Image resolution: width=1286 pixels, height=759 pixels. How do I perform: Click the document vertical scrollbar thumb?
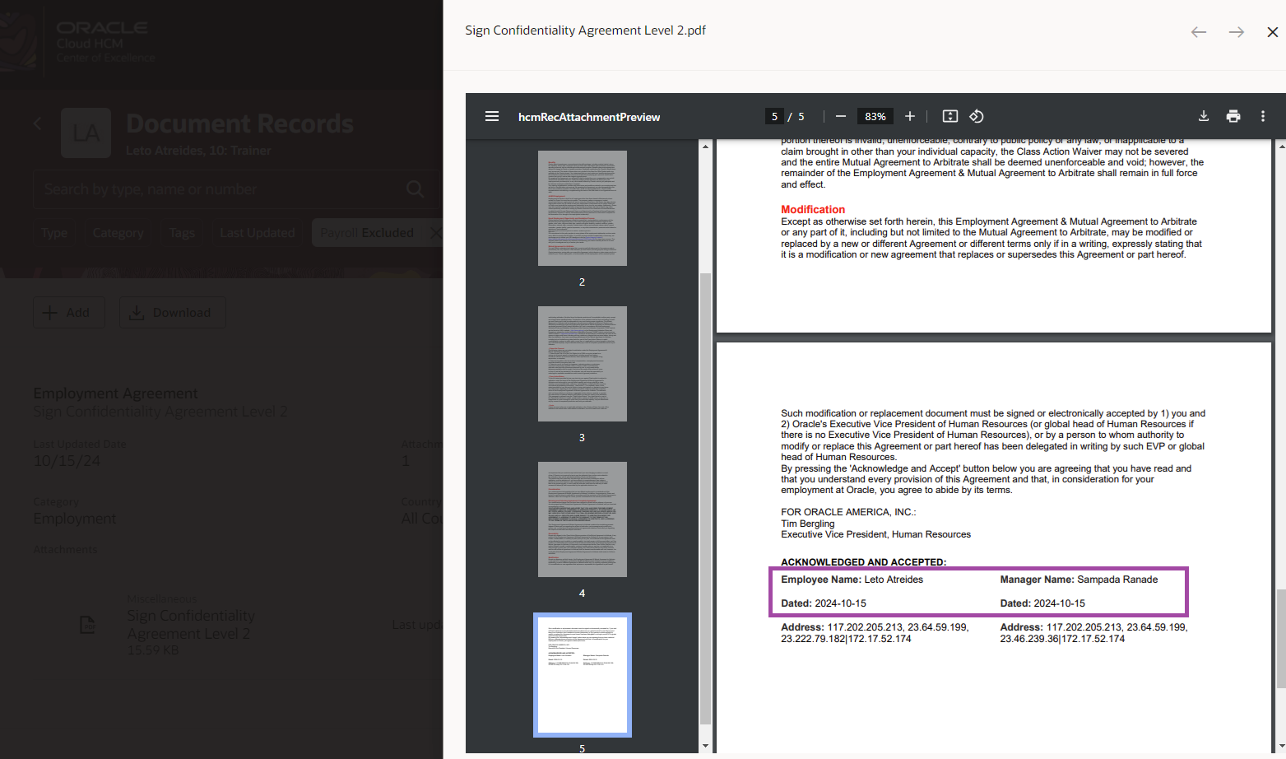(1281, 639)
